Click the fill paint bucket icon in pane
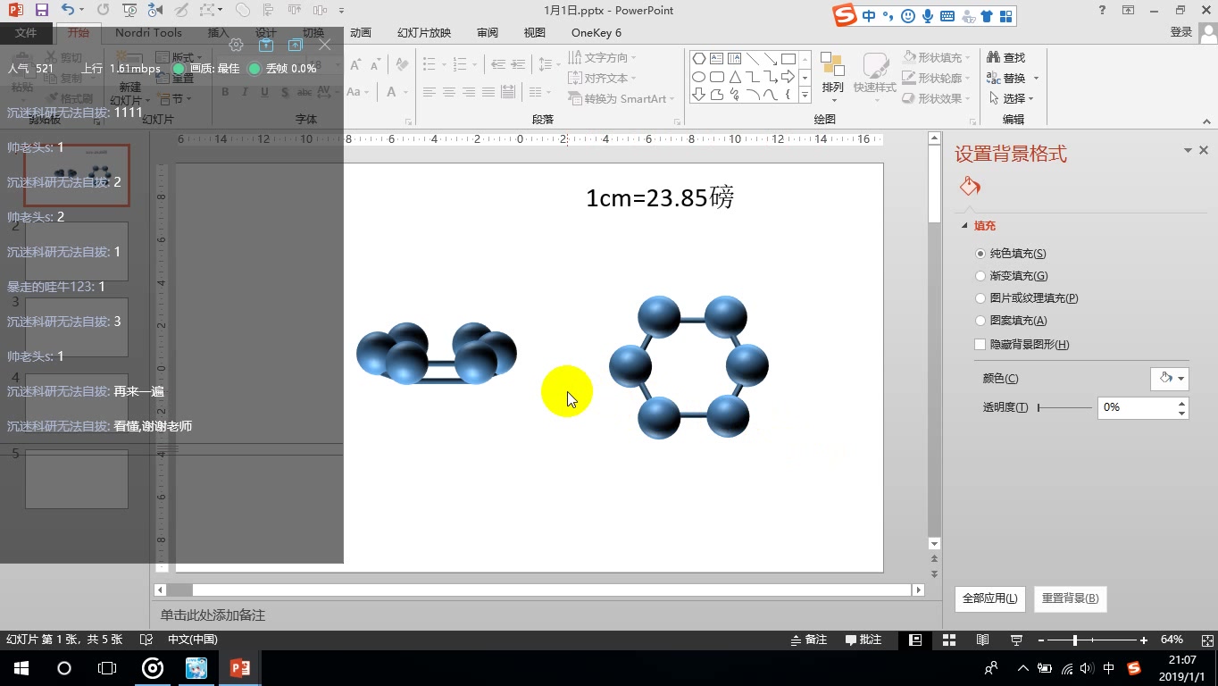 pyautogui.click(x=970, y=187)
